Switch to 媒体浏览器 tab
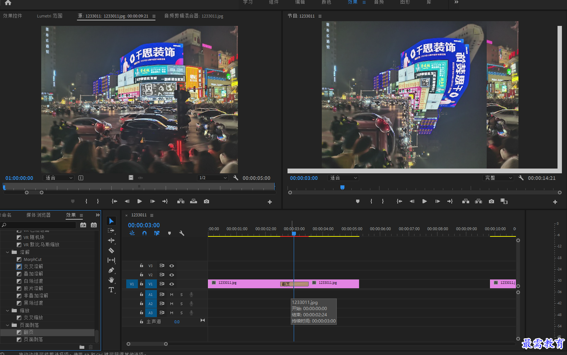 (x=38, y=215)
